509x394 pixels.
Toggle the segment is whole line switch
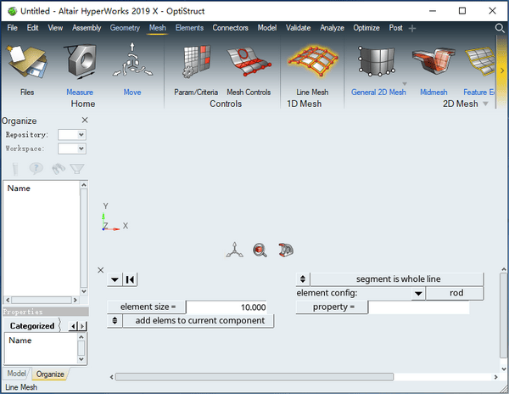click(x=304, y=279)
